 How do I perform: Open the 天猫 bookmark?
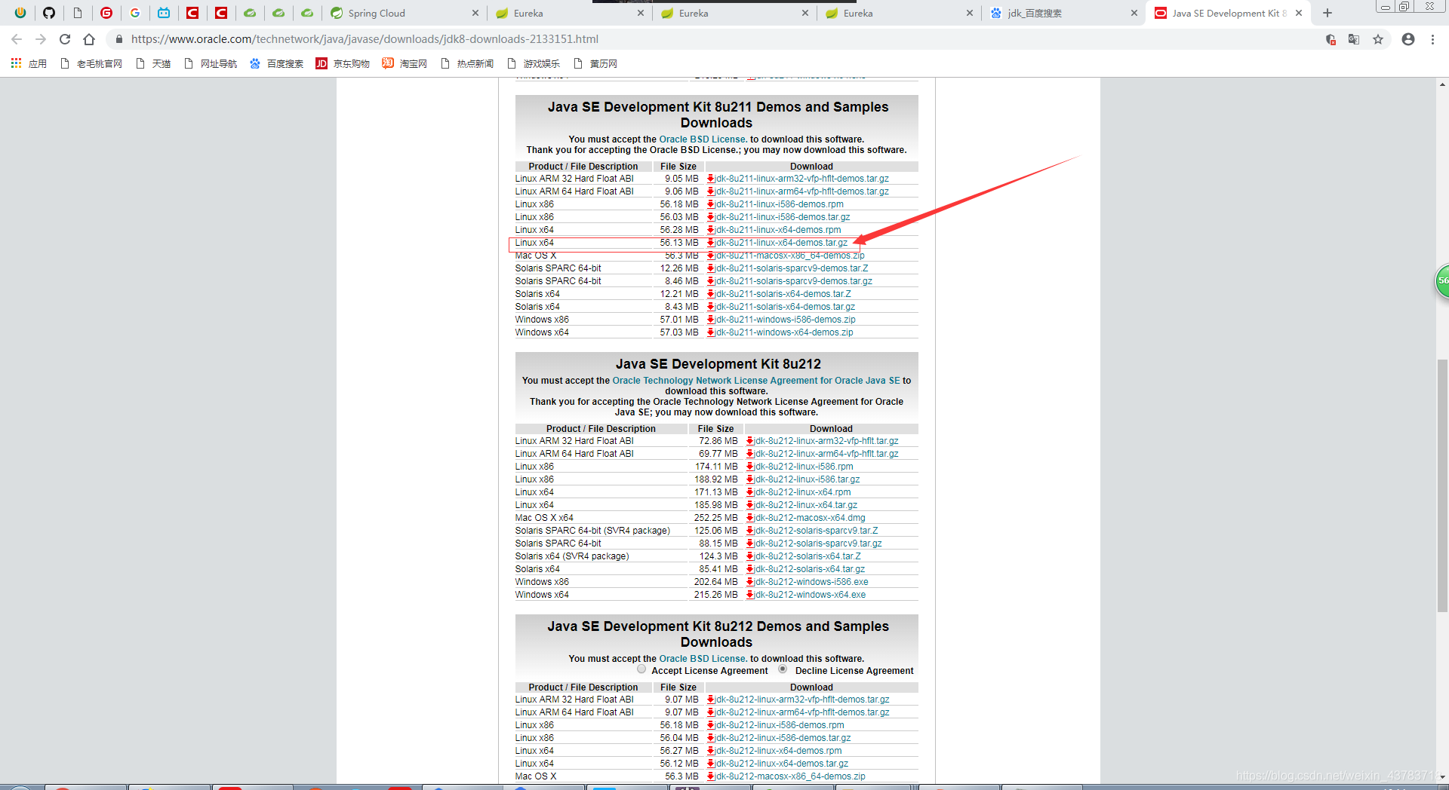tap(153, 64)
